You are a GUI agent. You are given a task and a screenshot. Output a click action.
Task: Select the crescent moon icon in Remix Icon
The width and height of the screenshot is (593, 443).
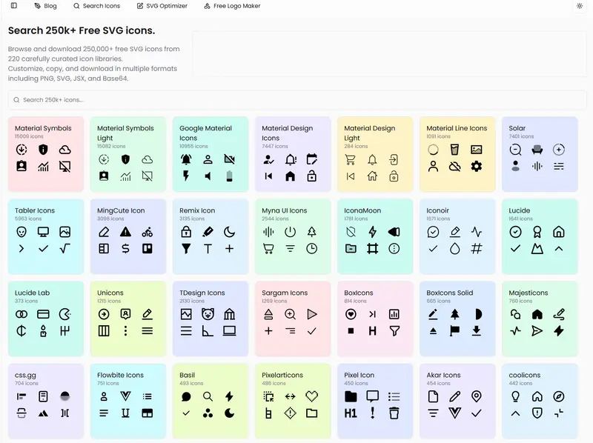[229, 232]
